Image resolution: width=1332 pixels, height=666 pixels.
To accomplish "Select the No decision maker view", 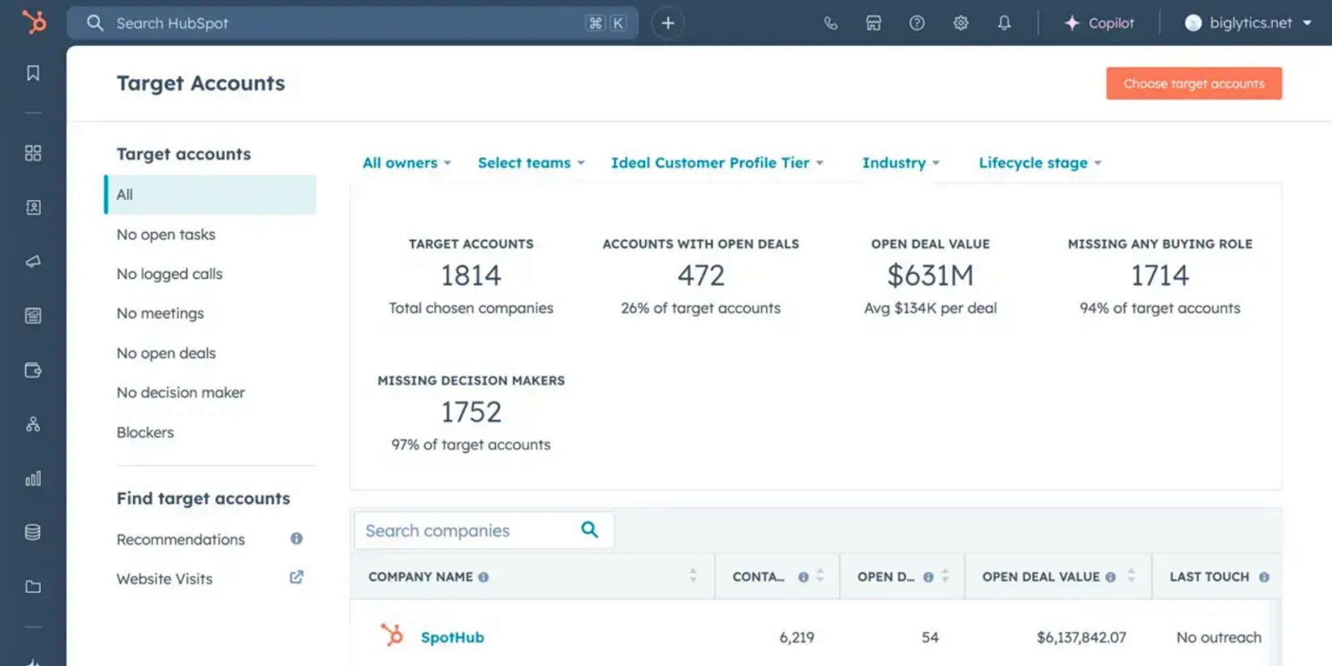I will click(x=181, y=393).
